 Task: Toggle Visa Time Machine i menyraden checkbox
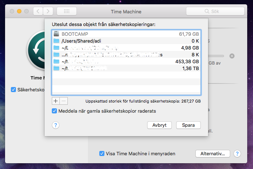coord(102,153)
